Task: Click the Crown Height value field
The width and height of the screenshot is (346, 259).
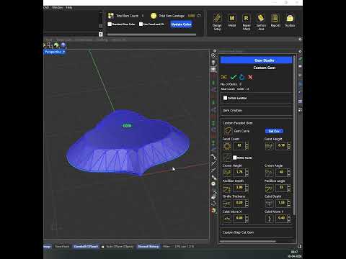Action: pyautogui.click(x=239, y=172)
